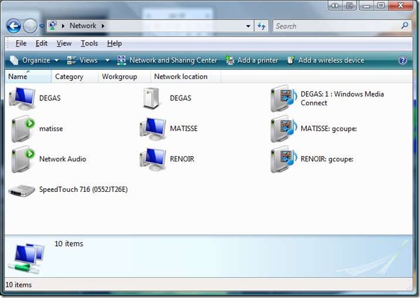This screenshot has height=298, width=420.
Task: Click the Network breadcrumb in the address bar
Action: pyautogui.click(x=83, y=25)
